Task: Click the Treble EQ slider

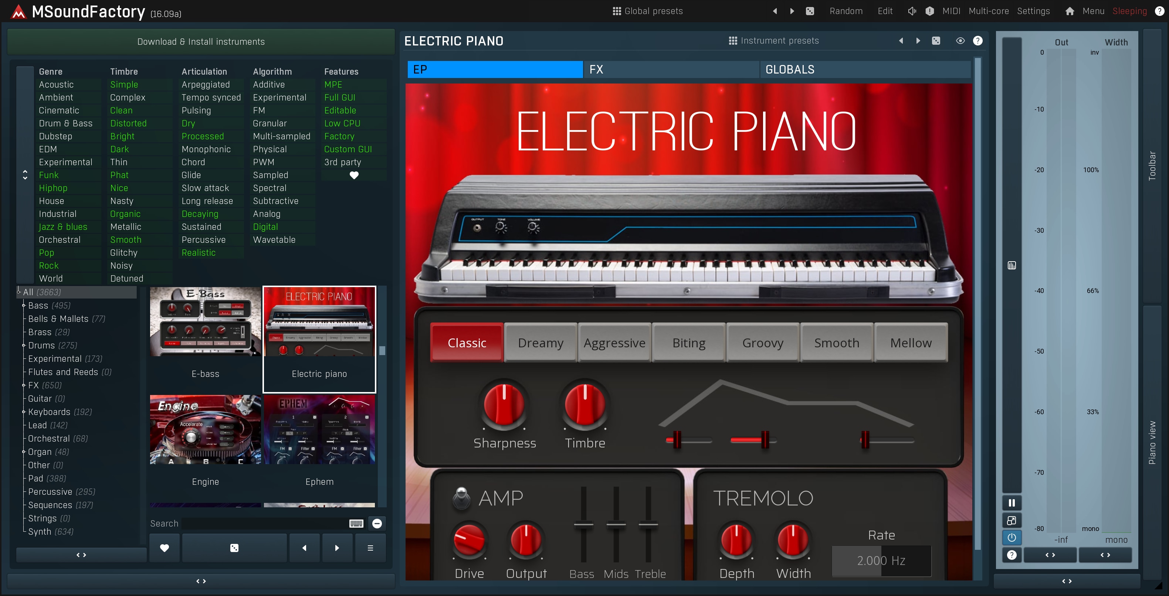Action: point(648,525)
